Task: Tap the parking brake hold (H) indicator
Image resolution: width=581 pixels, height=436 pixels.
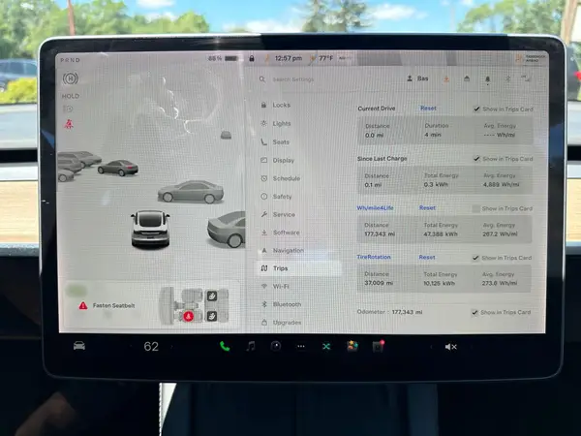Action: (x=71, y=78)
